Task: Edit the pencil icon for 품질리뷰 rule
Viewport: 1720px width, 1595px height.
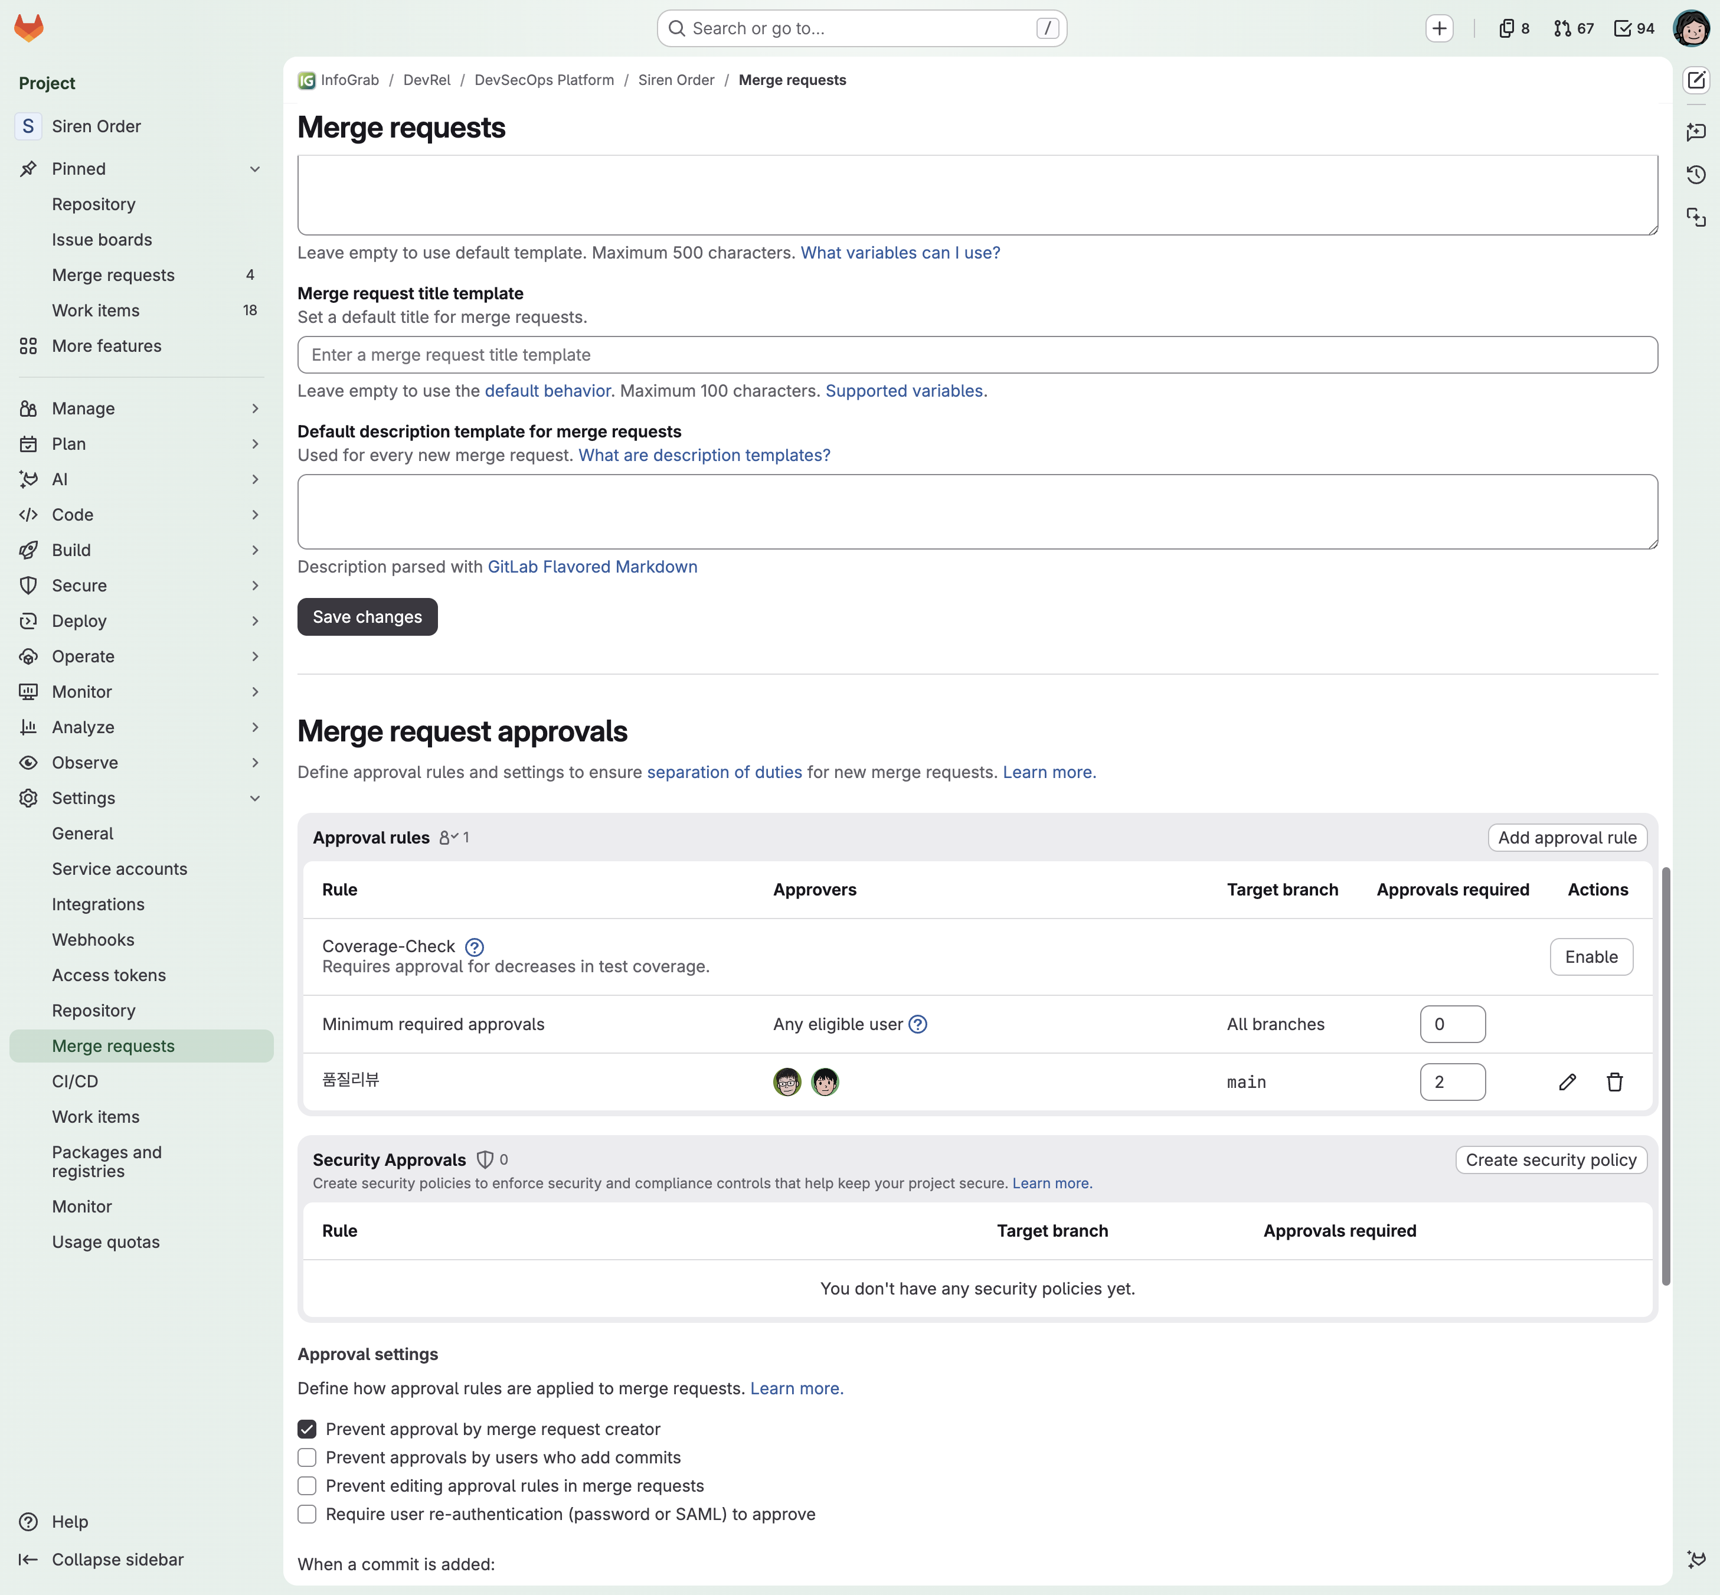Action: [1567, 1081]
